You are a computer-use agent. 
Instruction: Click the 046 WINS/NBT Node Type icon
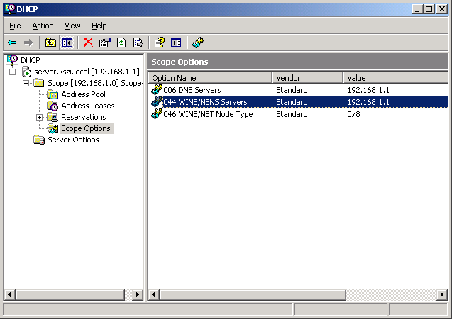[x=157, y=113]
